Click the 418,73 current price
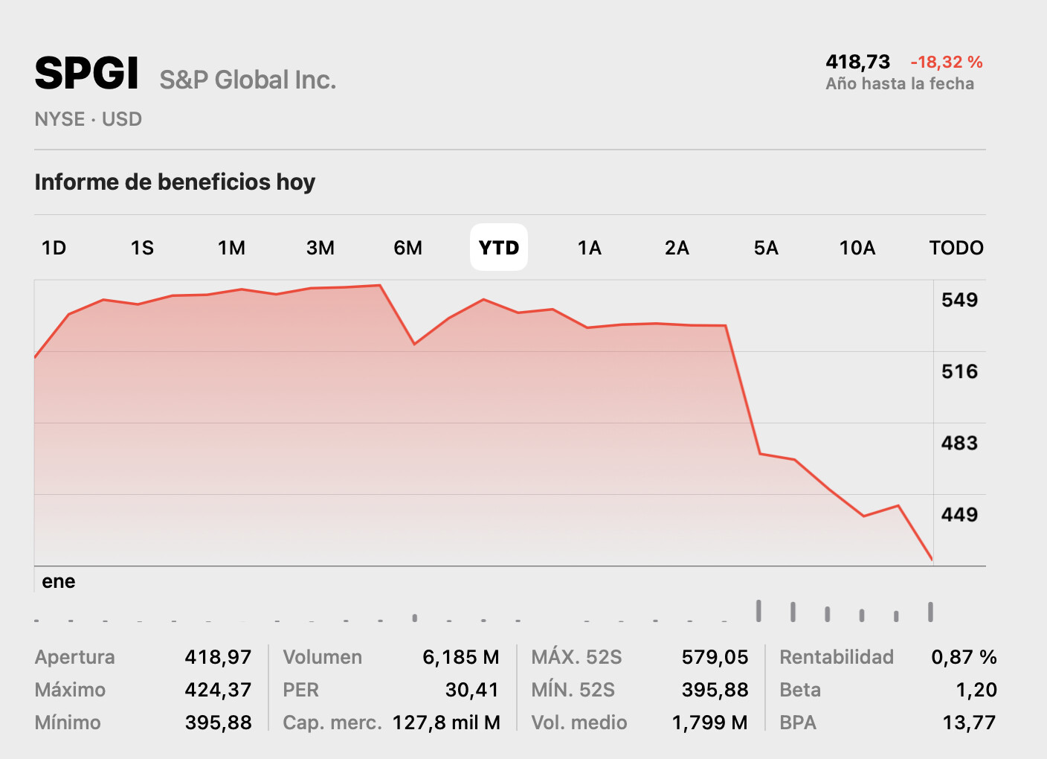This screenshot has width=1047, height=759. tap(857, 63)
